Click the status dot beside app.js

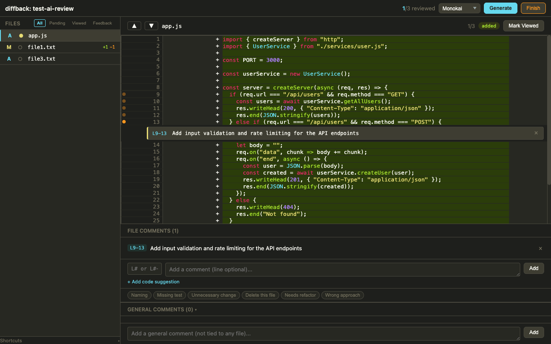(x=21, y=36)
